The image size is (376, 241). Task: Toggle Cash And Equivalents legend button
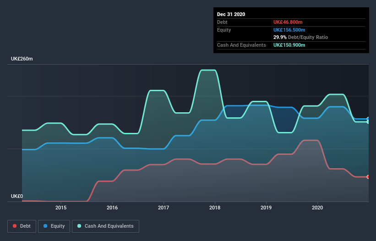(105, 226)
